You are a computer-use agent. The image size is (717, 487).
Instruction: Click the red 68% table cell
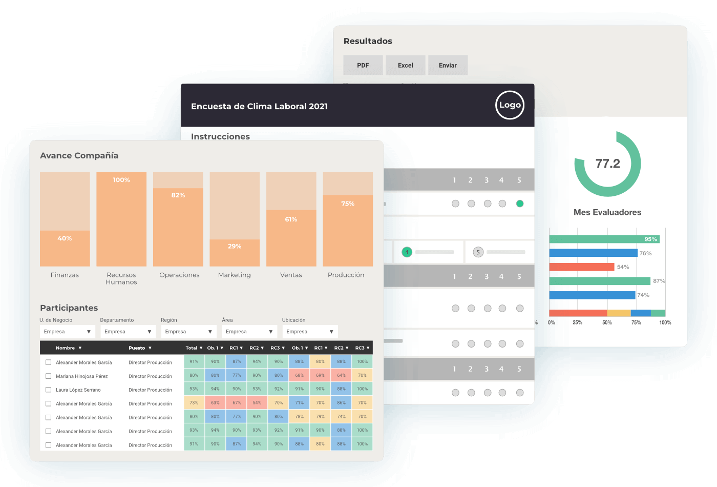point(299,375)
